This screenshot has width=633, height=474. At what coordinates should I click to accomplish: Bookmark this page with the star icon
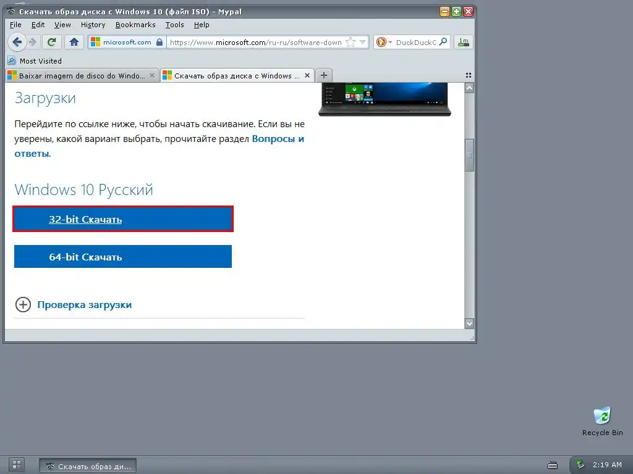click(x=351, y=42)
